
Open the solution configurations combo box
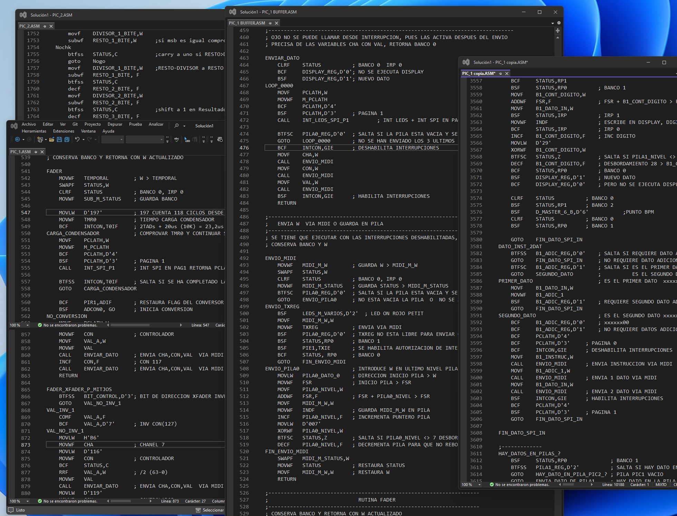pos(113,139)
